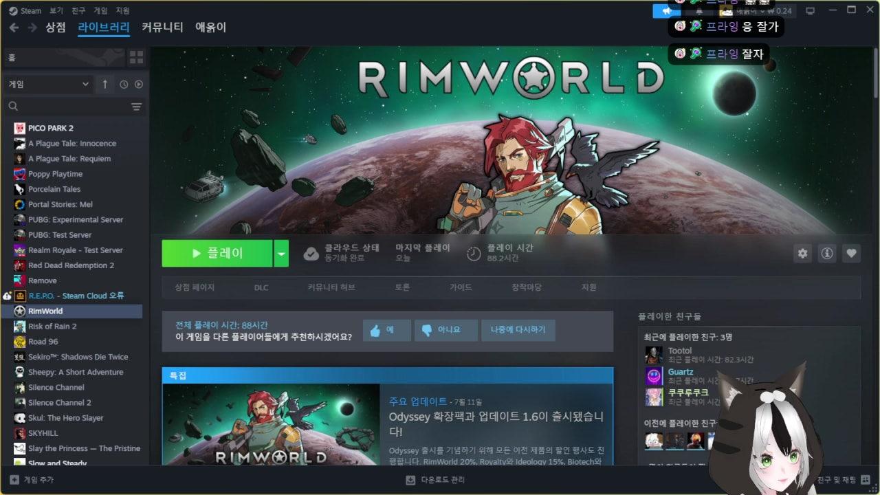Go back with the left arrow
This screenshot has width=880, height=495.
click(x=14, y=27)
